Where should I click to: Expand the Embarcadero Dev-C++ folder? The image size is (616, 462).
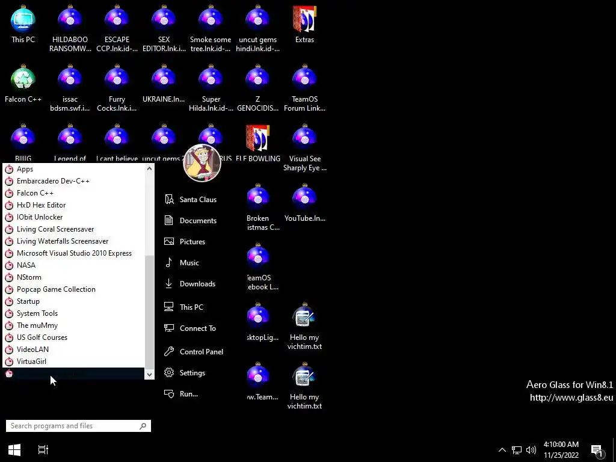point(73,180)
